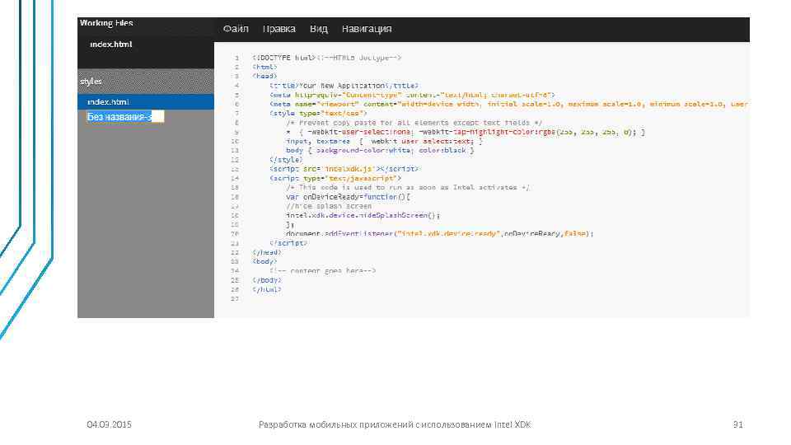Click the title tag Your New Application
This screenshot has width=791, height=445.
(344, 86)
